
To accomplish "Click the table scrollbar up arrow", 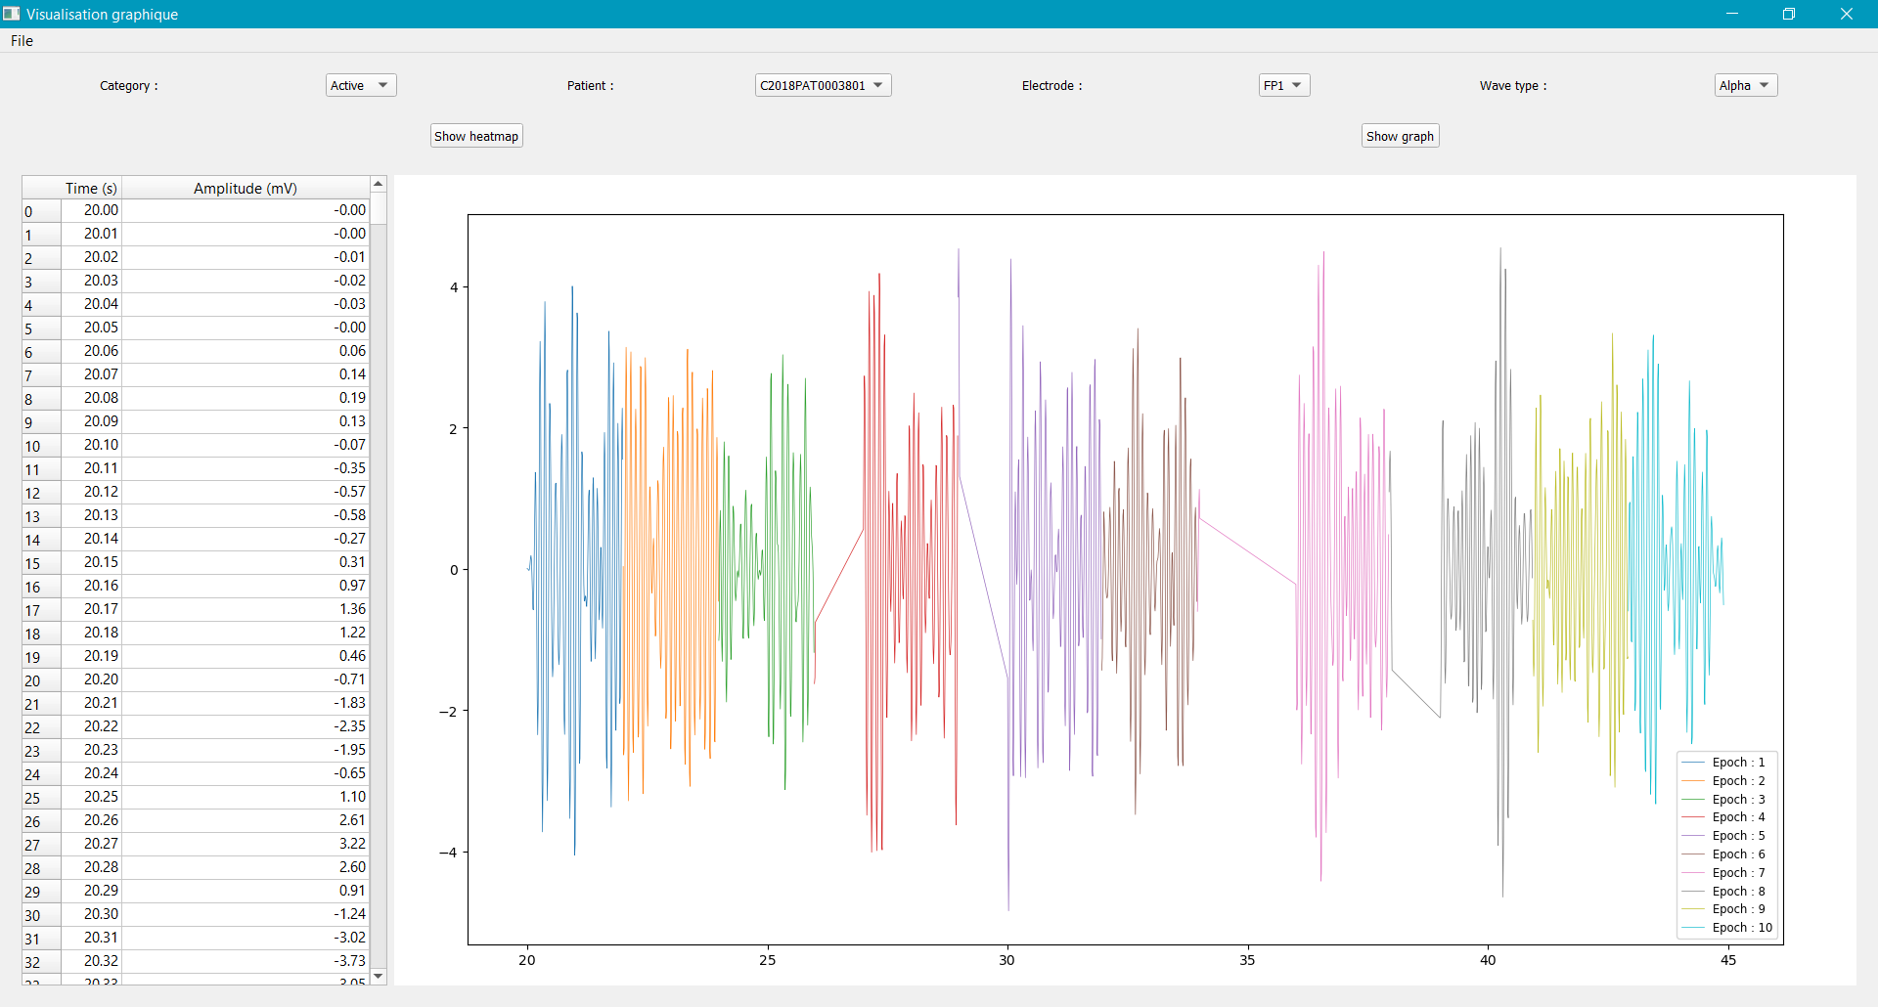I will [x=379, y=184].
